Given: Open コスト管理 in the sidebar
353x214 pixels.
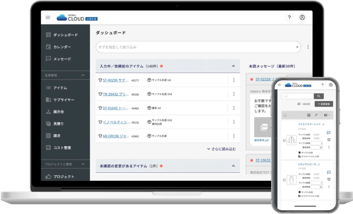Looking at the screenshot, I should [x=58, y=147].
